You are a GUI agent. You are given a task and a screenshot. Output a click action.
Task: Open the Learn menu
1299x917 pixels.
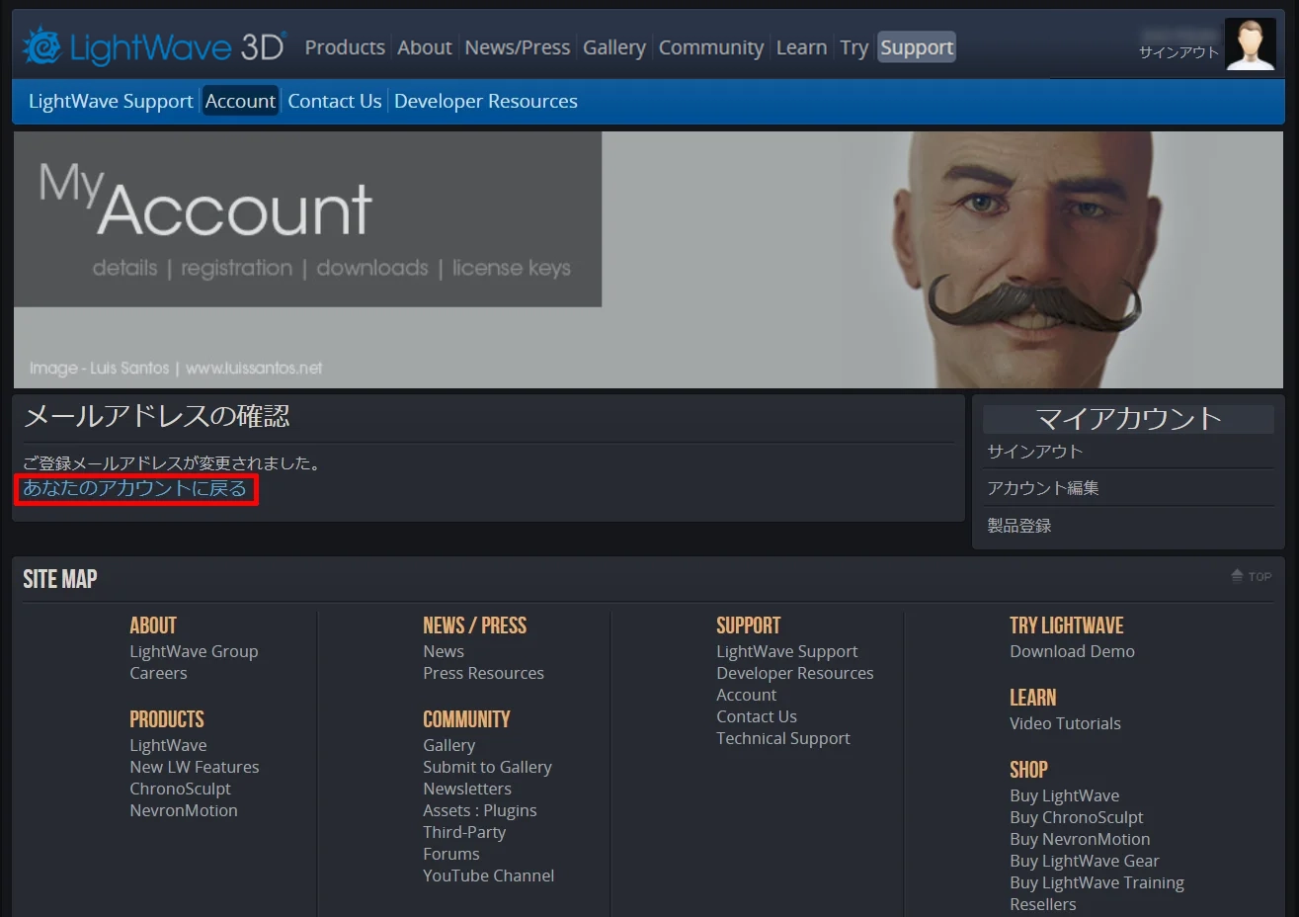(x=801, y=47)
